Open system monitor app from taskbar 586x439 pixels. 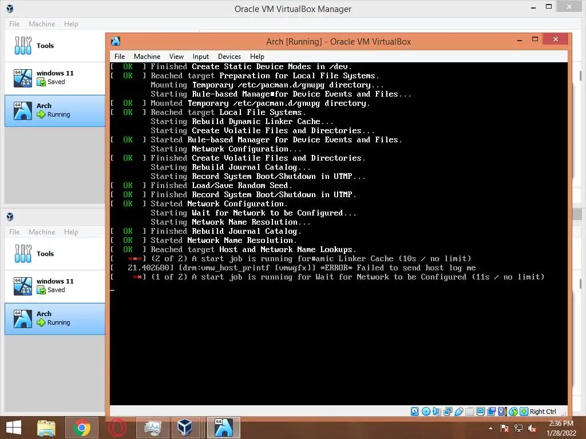pyautogui.click(x=152, y=428)
